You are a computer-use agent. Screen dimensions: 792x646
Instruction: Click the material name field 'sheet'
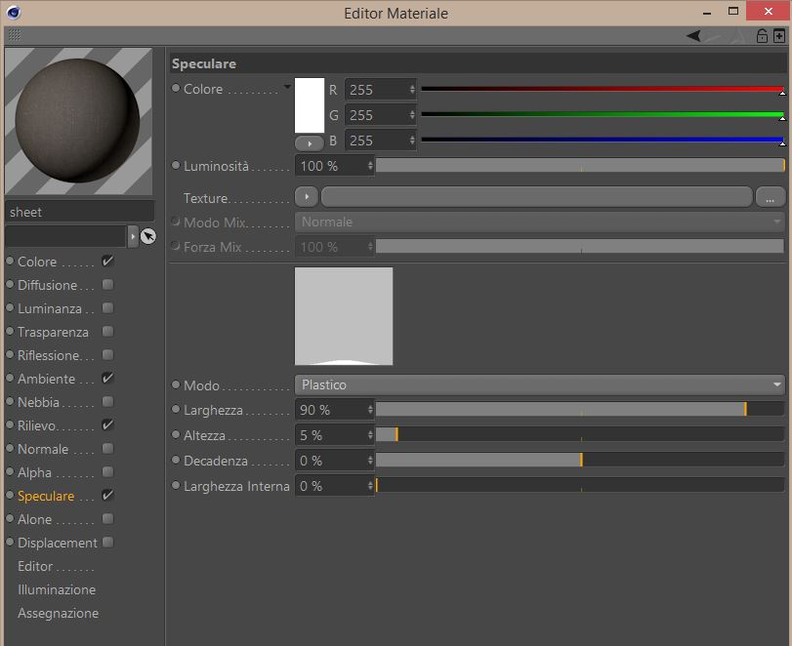pos(78,212)
